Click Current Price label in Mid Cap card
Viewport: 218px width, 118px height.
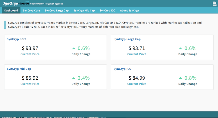click(x=30, y=84)
